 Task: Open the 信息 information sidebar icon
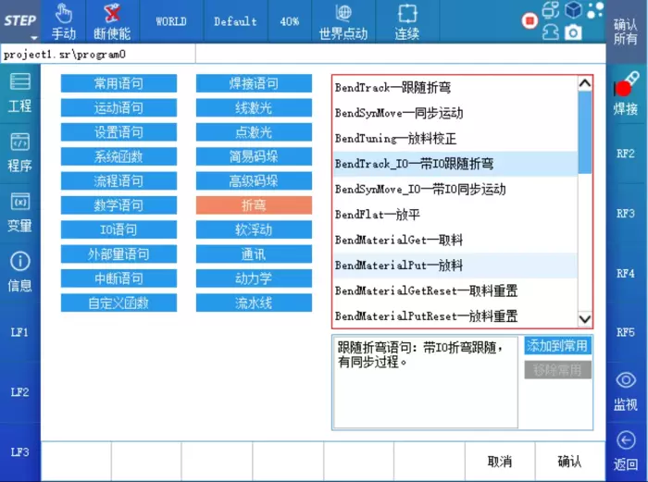(19, 272)
